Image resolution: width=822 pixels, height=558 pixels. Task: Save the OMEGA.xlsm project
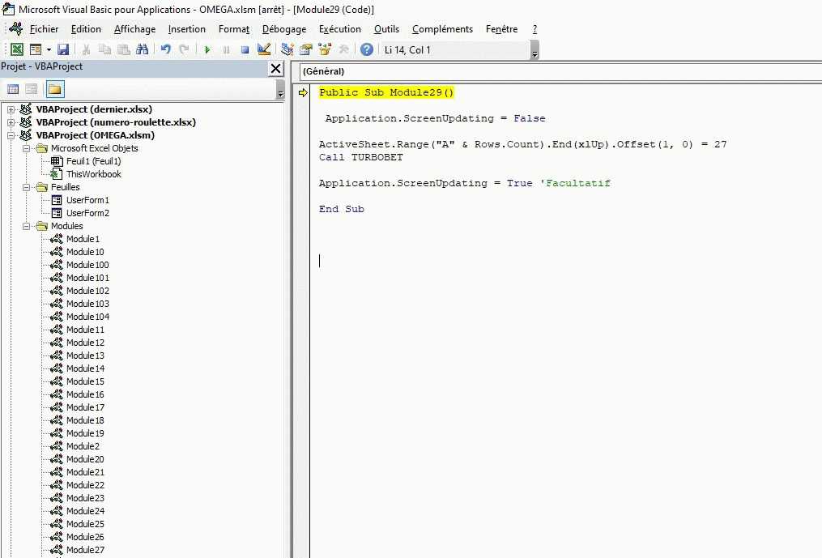[x=62, y=49]
